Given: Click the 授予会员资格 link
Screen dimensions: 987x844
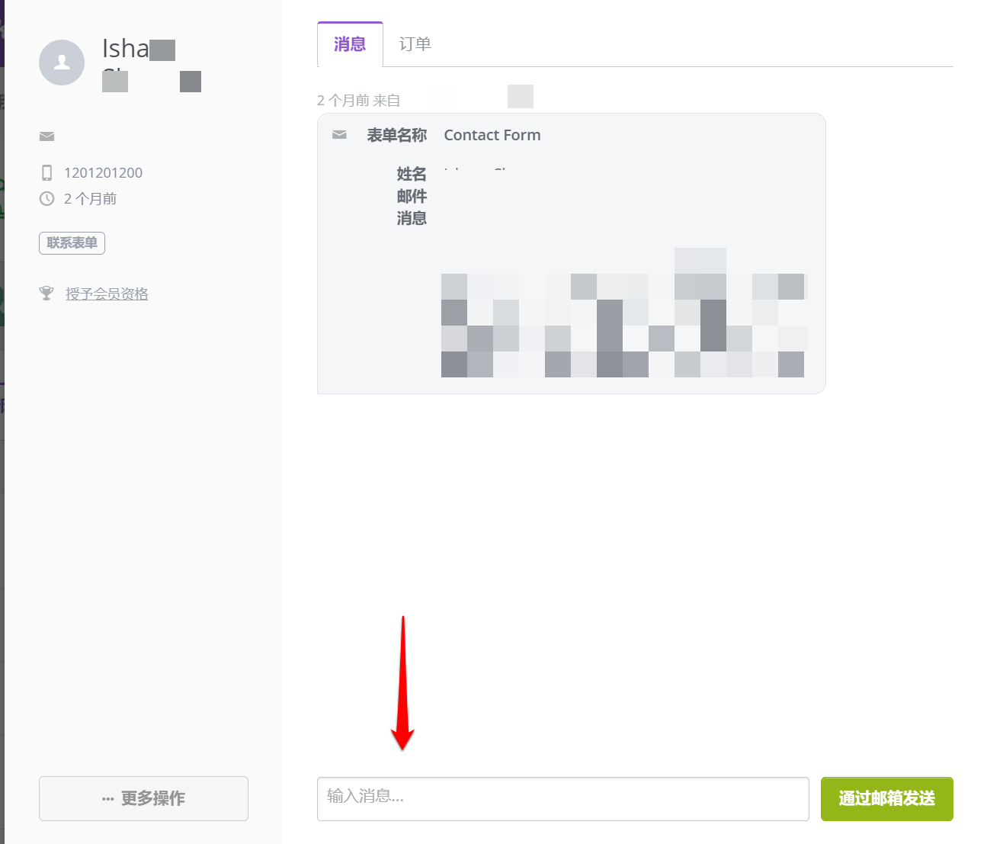Looking at the screenshot, I should coord(107,294).
